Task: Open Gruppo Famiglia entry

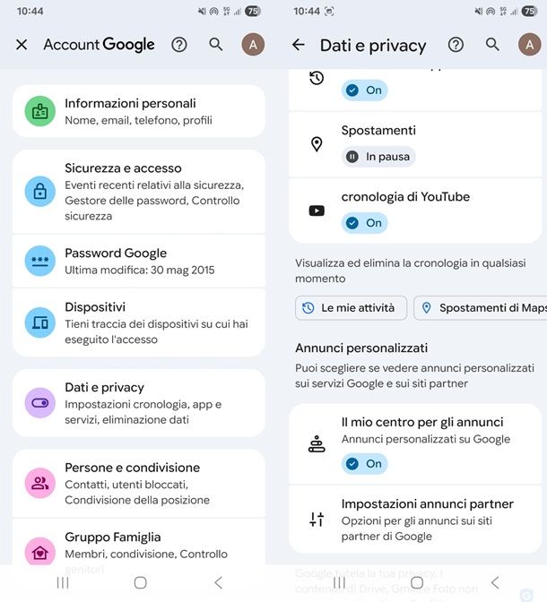Action: [139, 545]
